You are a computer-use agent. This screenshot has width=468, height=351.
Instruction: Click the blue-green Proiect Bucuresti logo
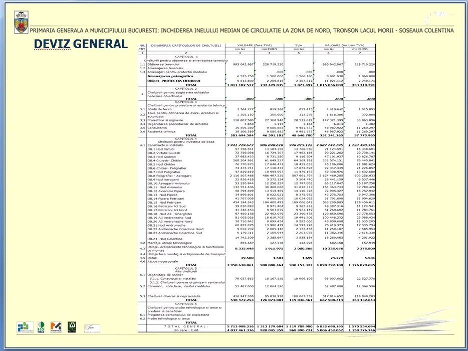click(x=25, y=327)
